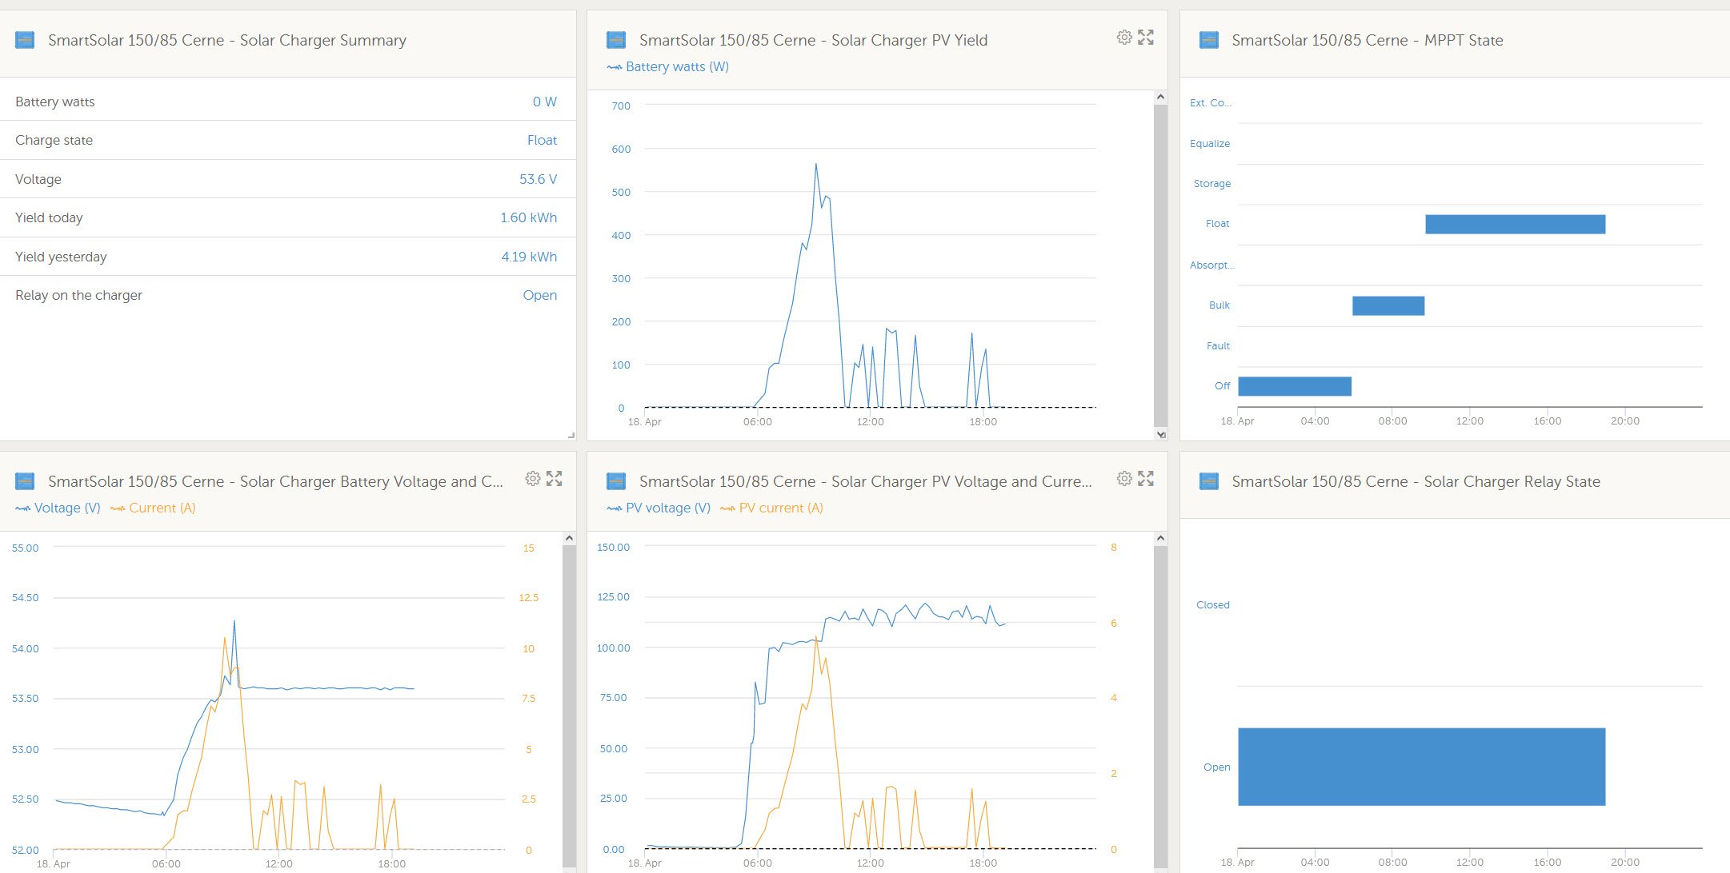The width and height of the screenshot is (1730, 873).
Task: Click Solar Charger Relay State widget icon
Action: click(x=1209, y=481)
